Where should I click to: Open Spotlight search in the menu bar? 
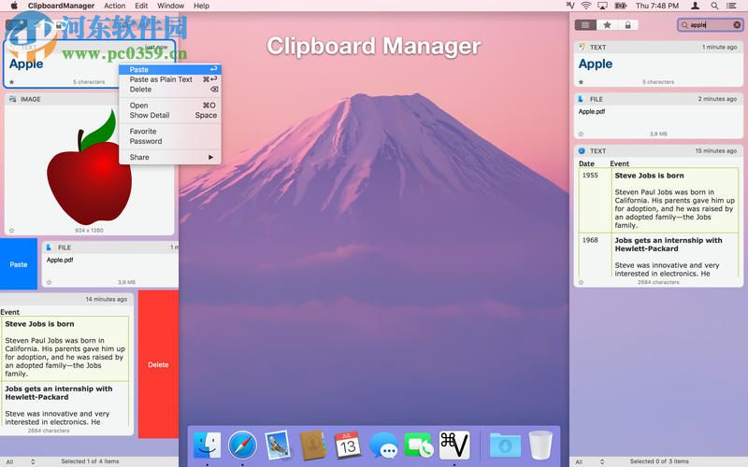(x=714, y=6)
